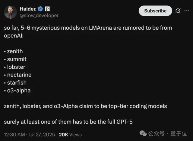Click the summit list entry
The width and height of the screenshot is (193, 141).
point(17,59)
